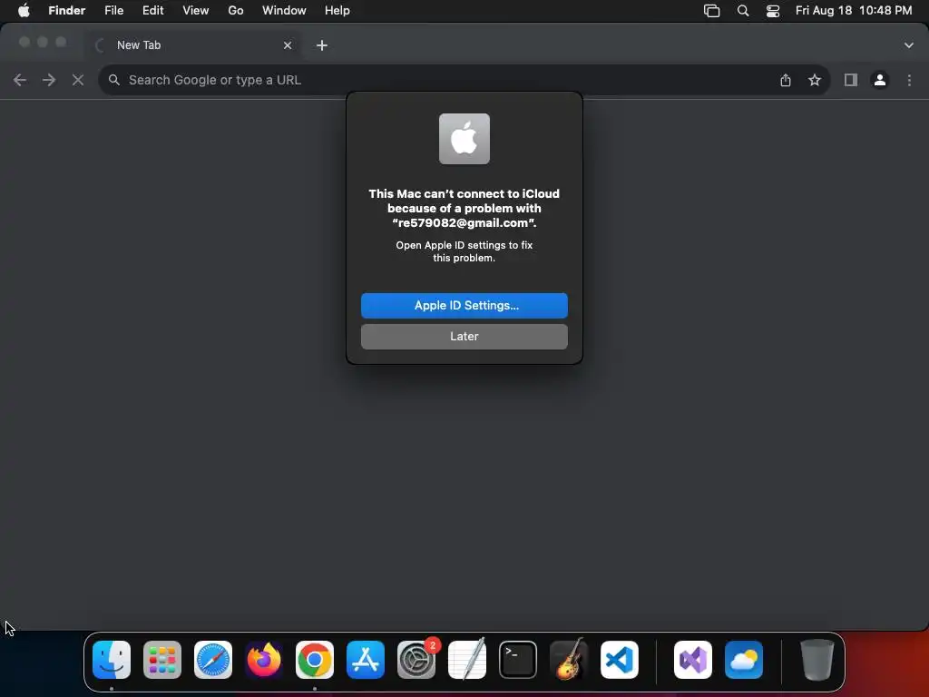The image size is (929, 697).
Task: Open Stage Manager from the menu bar
Action: 711,11
